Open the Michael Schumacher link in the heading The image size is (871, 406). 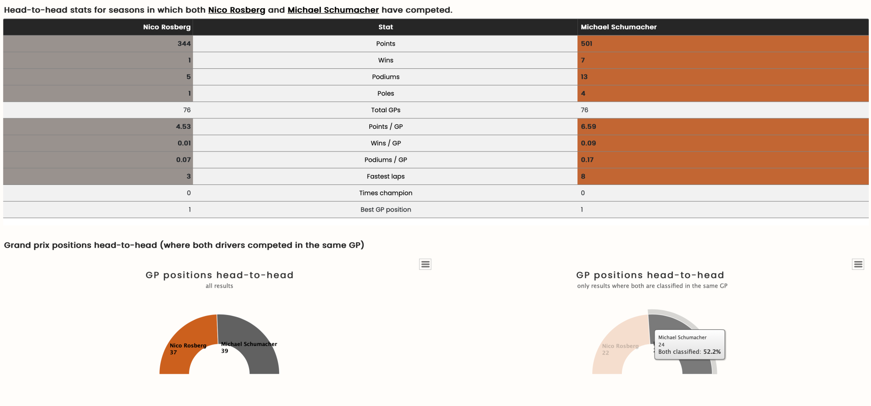pos(333,10)
